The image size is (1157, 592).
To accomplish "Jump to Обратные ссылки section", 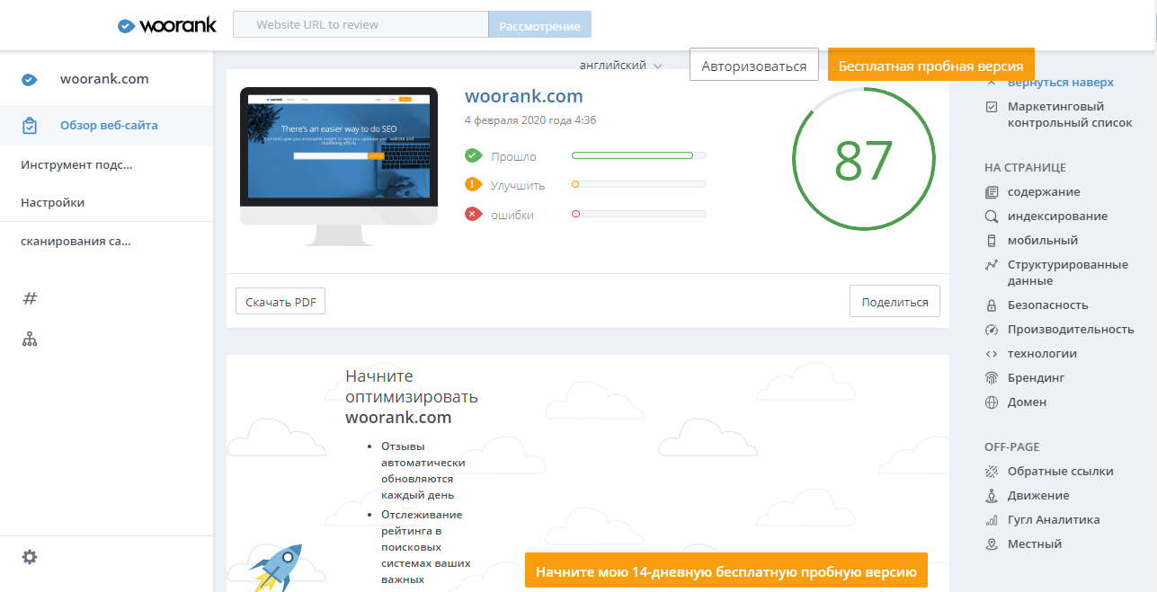I will pyautogui.click(x=1061, y=472).
